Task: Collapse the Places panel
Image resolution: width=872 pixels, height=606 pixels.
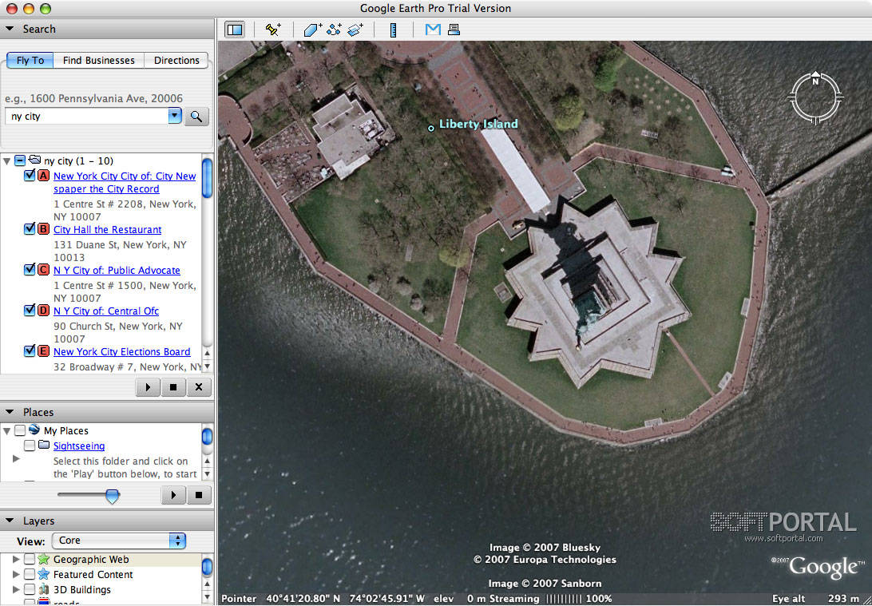Action: pos(10,412)
